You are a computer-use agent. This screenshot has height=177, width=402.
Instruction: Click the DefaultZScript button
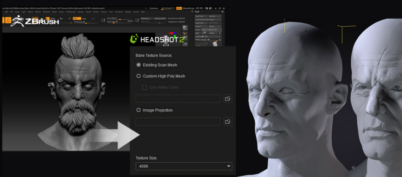188,8
